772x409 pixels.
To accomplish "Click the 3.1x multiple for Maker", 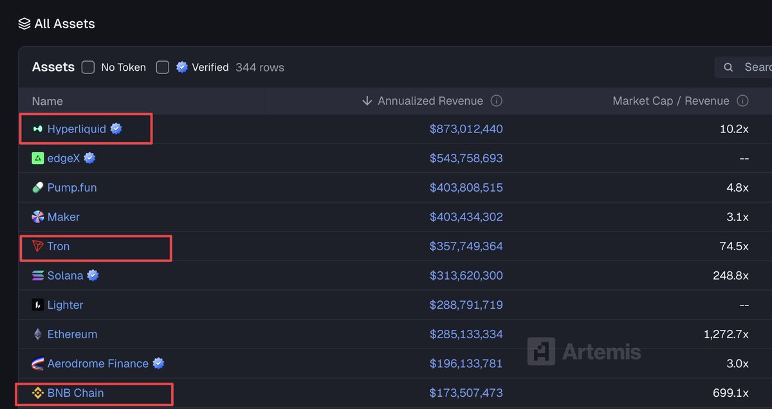I will [x=737, y=217].
